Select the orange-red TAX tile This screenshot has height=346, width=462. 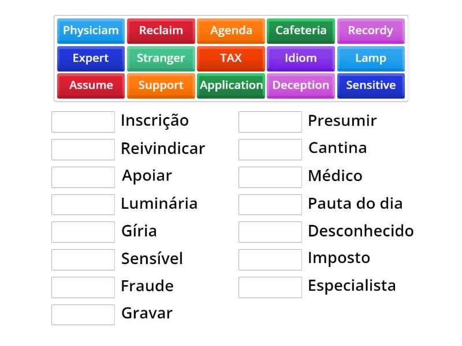tap(231, 58)
